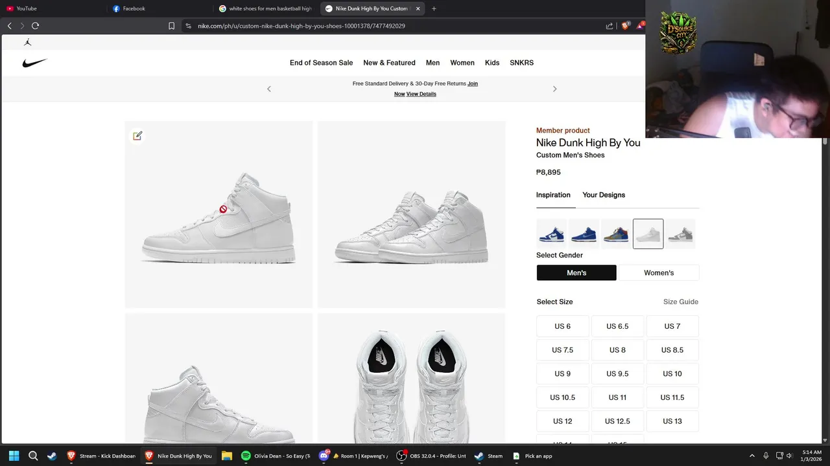Choose size US 11
The height and width of the screenshot is (466, 830).
[617, 397]
